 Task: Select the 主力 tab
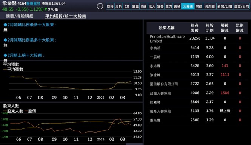pyautogui.click(x=169, y=6)
